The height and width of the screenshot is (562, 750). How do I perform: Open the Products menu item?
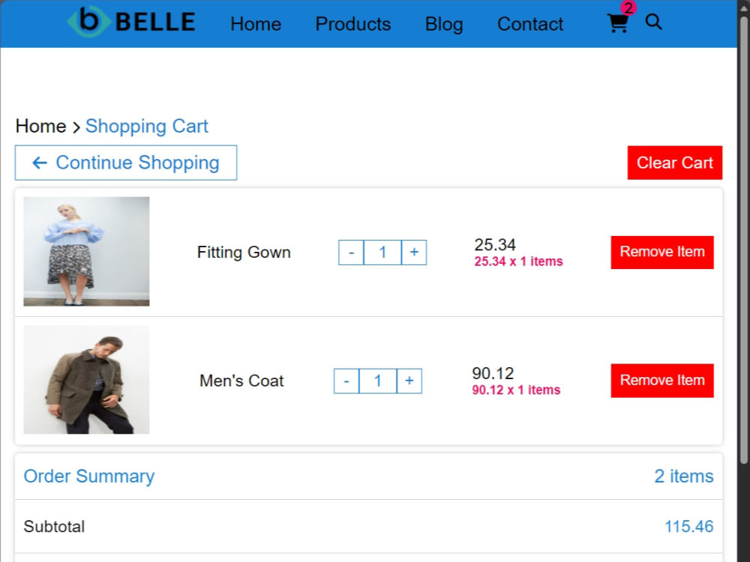coord(353,24)
